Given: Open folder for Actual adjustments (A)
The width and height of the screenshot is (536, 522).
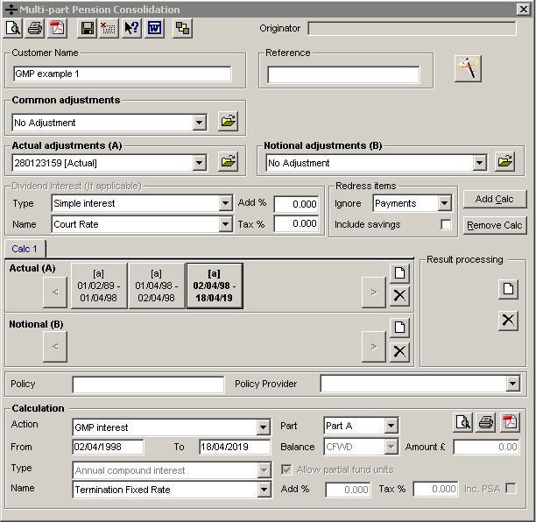Looking at the screenshot, I should click(x=228, y=161).
